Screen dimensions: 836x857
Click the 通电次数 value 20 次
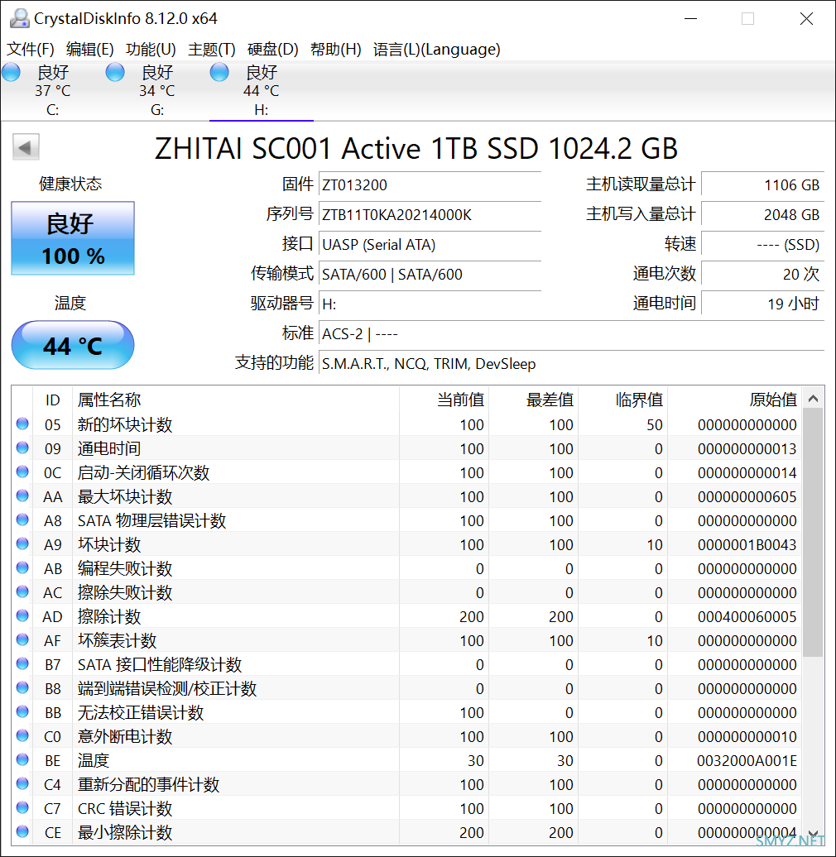(763, 275)
